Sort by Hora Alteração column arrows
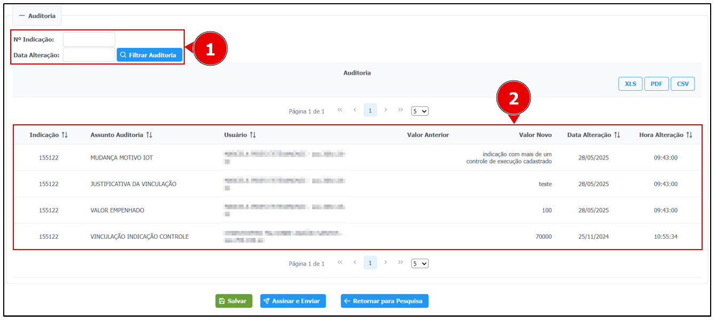The image size is (716, 321). coord(689,135)
